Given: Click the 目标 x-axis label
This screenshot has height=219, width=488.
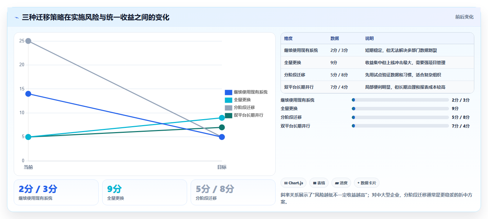Looking at the screenshot, I should [222, 167].
